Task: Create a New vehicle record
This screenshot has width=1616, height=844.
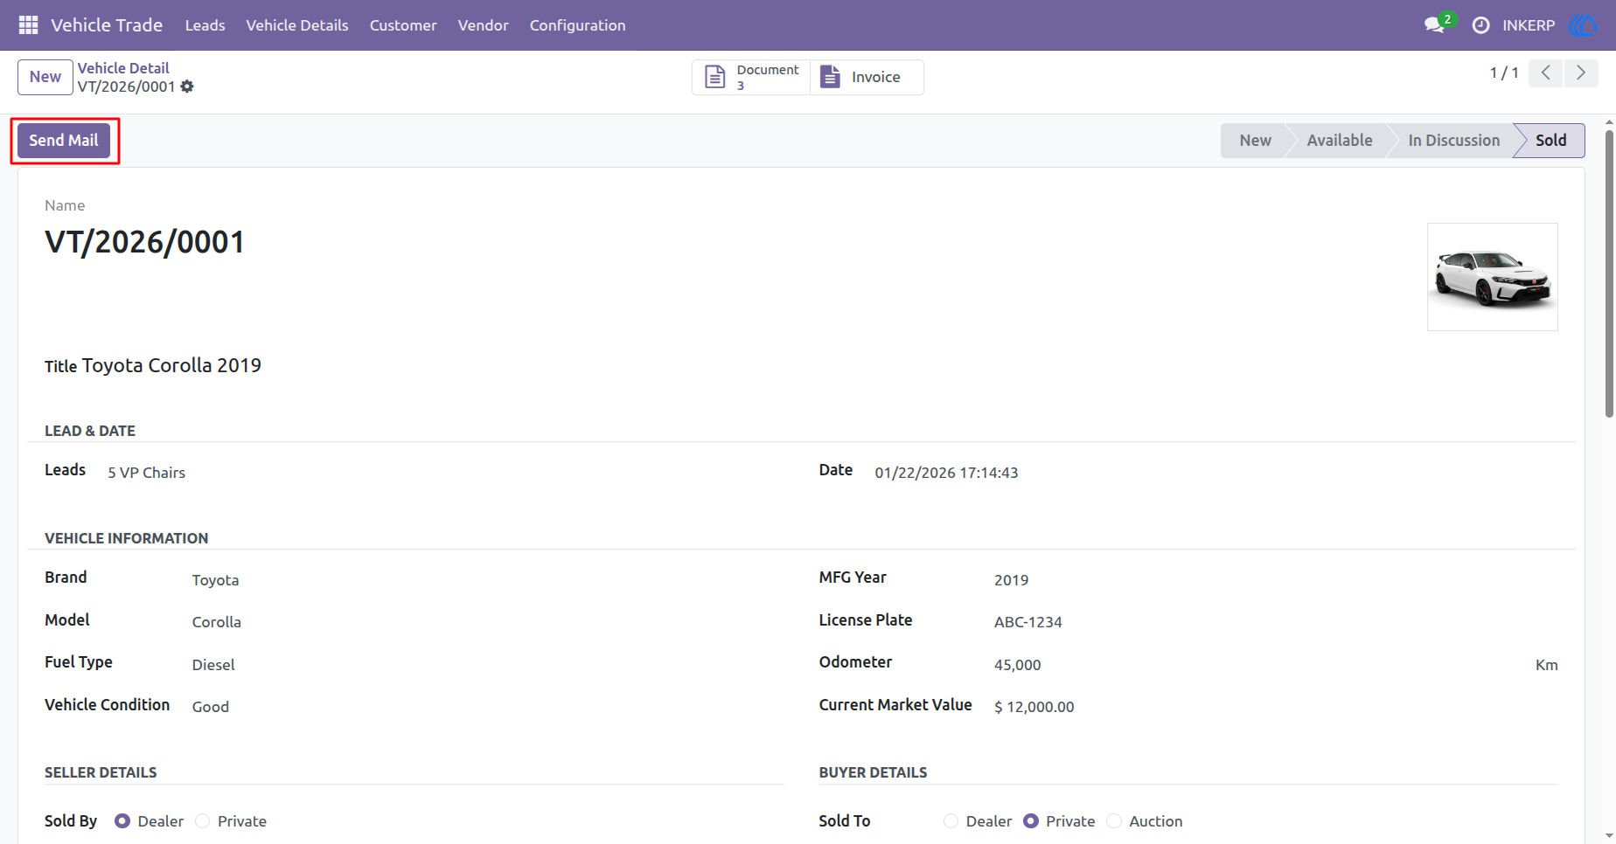Action: pos(45,77)
